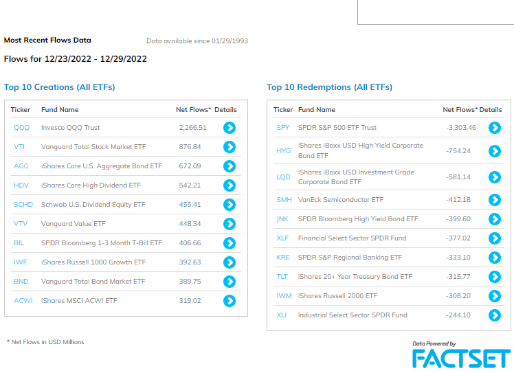Open details arrow for iShares Russell 2000 ETF
The width and height of the screenshot is (514, 373).
coord(495,296)
